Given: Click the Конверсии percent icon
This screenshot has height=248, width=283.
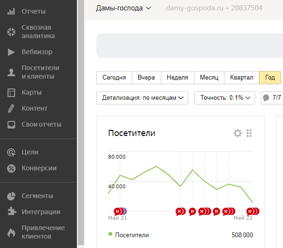Looking at the screenshot, I should (x=11, y=168).
